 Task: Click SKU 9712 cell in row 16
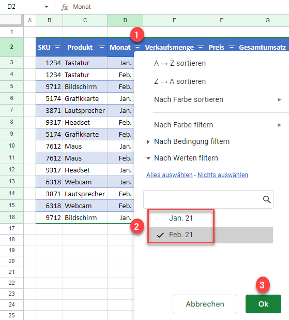coord(49,218)
